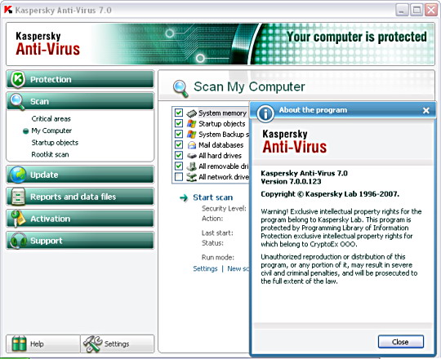The width and height of the screenshot is (441, 359).
Task: Click the Security Level label
Action: tap(224, 208)
